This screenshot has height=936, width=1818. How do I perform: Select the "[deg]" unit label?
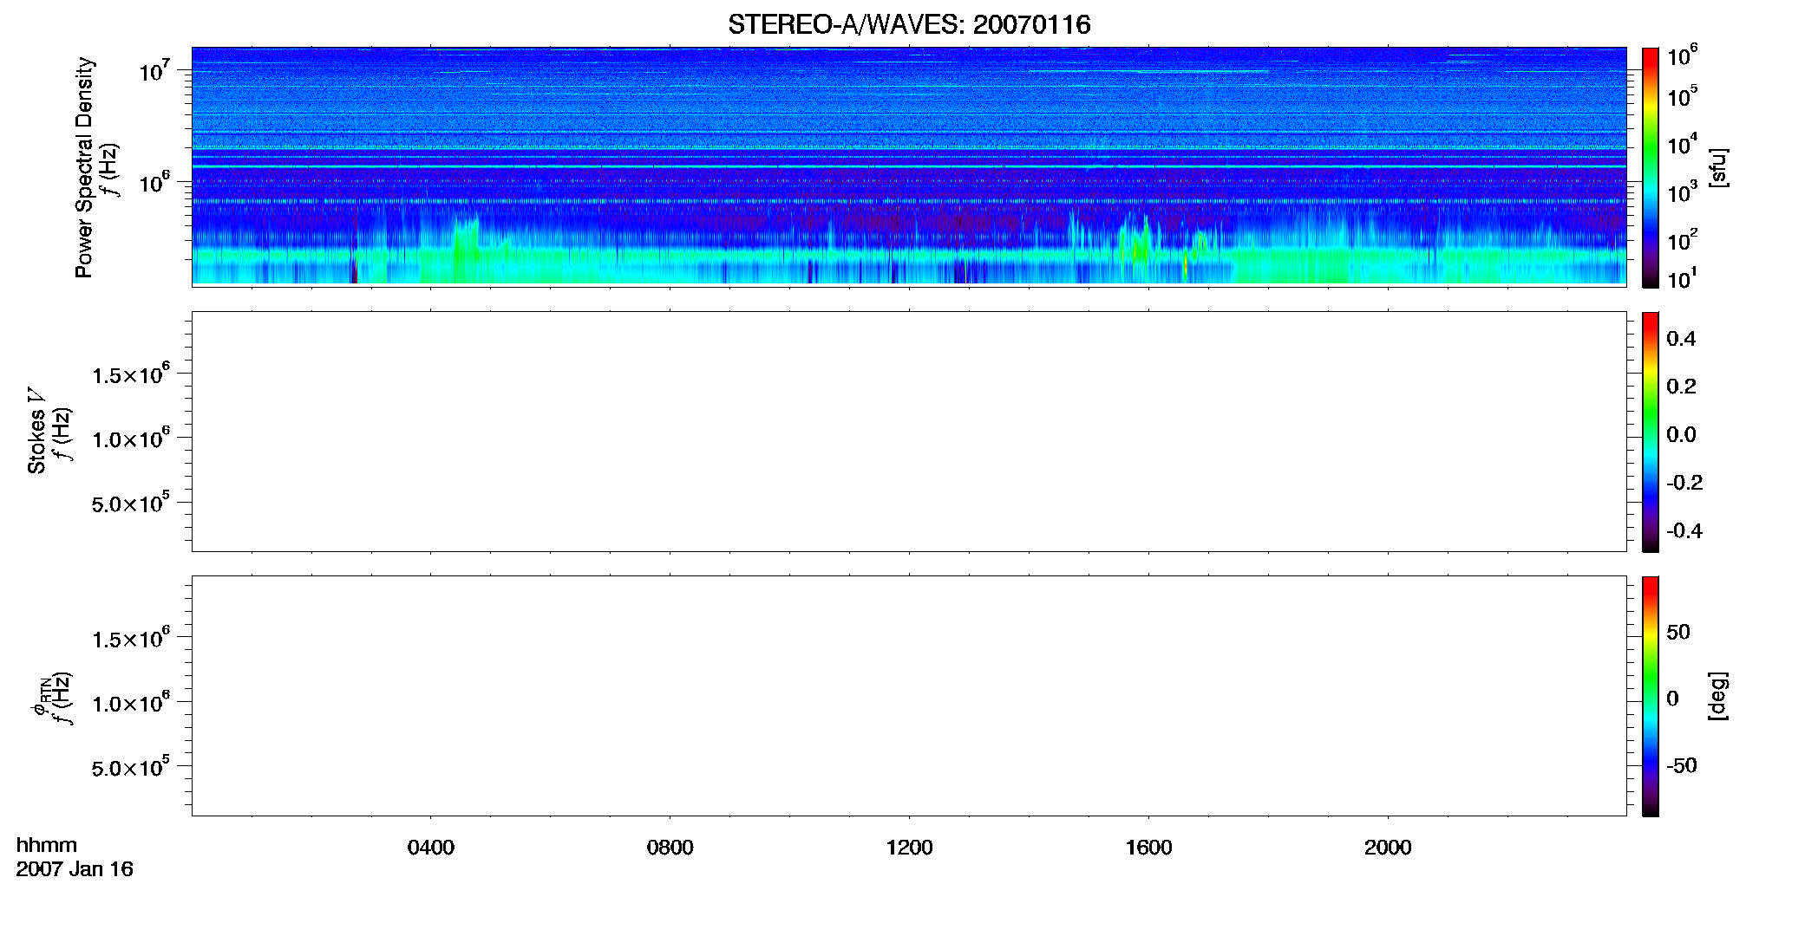[x=1717, y=696]
